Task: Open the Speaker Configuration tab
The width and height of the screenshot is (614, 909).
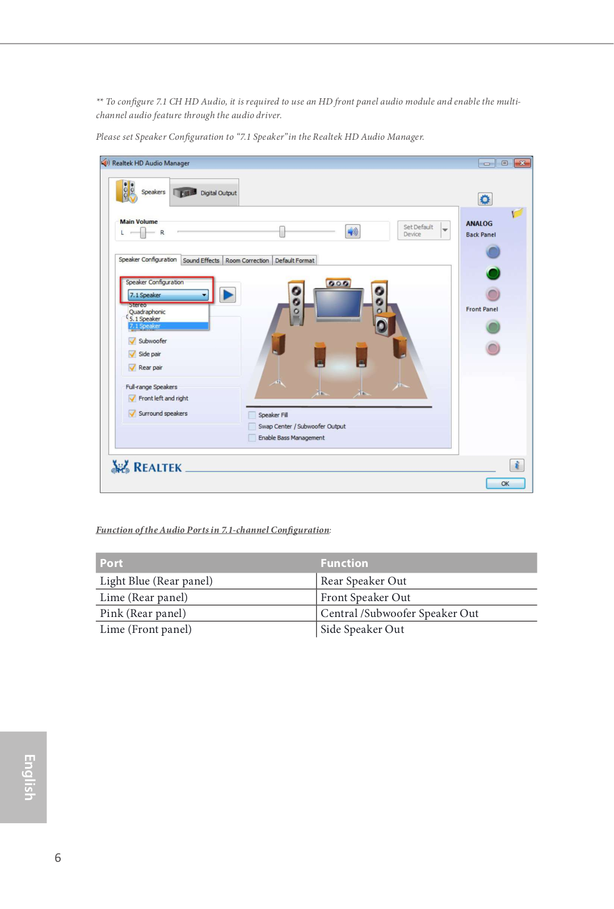Action: click(x=148, y=260)
